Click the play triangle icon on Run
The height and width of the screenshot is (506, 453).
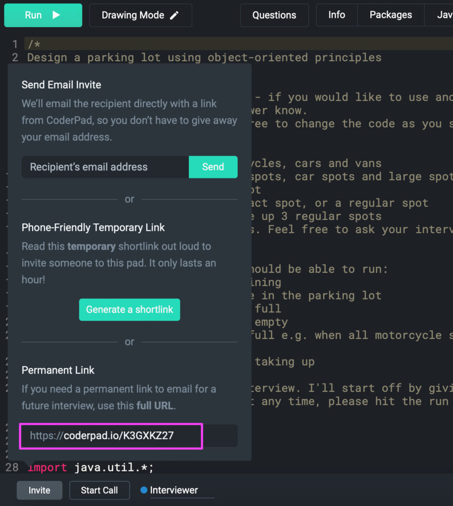coord(56,15)
